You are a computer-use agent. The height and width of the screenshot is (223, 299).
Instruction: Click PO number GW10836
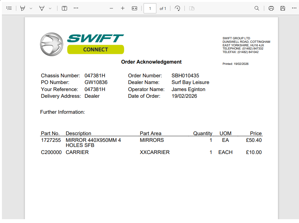click(x=96, y=82)
